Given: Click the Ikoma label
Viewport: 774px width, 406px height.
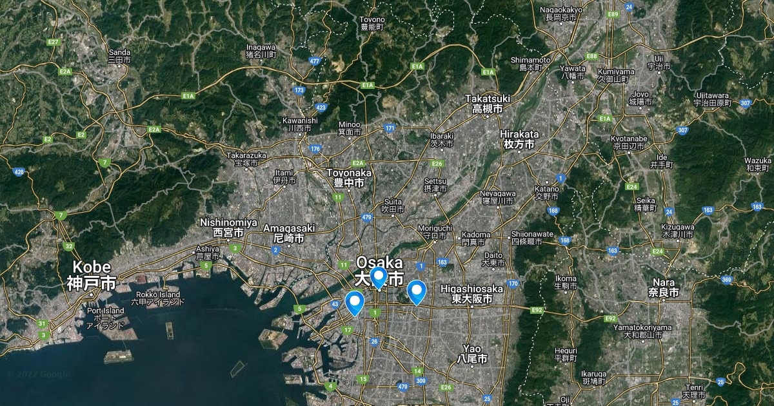Looking at the screenshot, I should [x=566, y=282].
